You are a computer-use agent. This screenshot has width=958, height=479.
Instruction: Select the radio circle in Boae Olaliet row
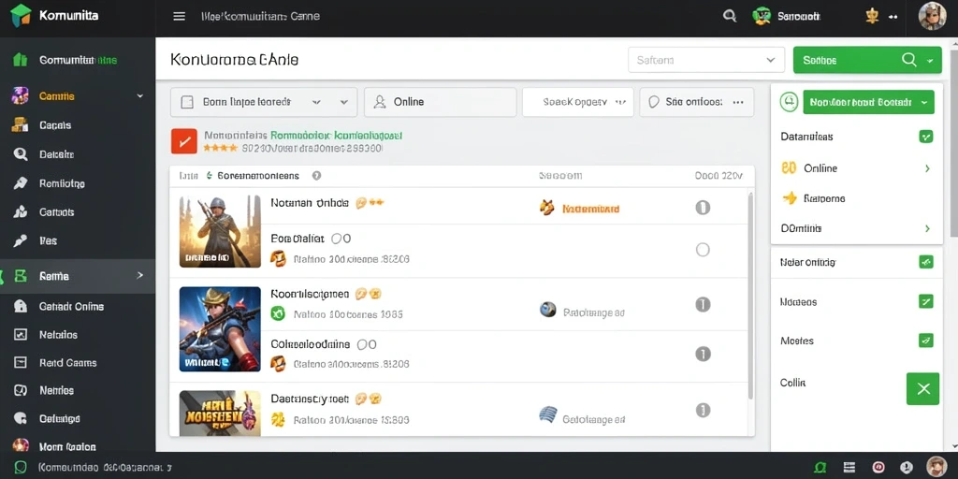pyautogui.click(x=703, y=249)
